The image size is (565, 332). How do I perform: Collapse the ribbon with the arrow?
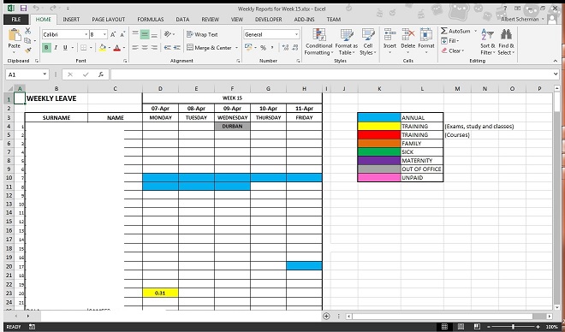pos(555,61)
